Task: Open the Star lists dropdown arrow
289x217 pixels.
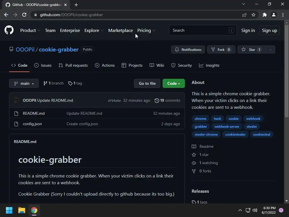Action: coord(270,49)
